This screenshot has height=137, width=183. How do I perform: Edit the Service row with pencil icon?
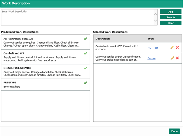[x=172, y=58]
